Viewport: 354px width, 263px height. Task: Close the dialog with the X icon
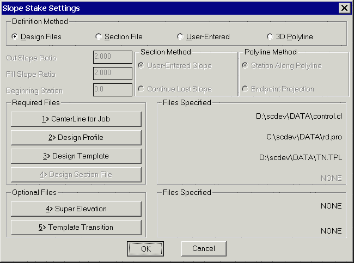[x=345, y=8]
